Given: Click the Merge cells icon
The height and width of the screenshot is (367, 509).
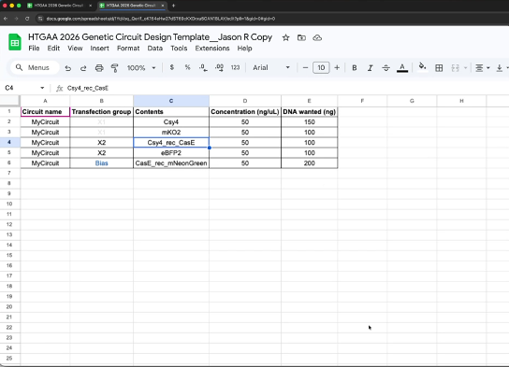Looking at the screenshot, I should pyautogui.click(x=455, y=67).
